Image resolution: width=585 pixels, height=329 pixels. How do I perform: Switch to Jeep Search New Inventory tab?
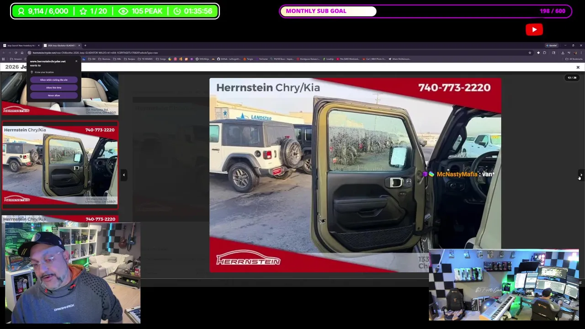point(20,45)
